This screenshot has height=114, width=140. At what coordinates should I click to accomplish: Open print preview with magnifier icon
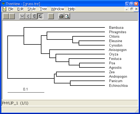pyautogui.click(x=67, y=16)
